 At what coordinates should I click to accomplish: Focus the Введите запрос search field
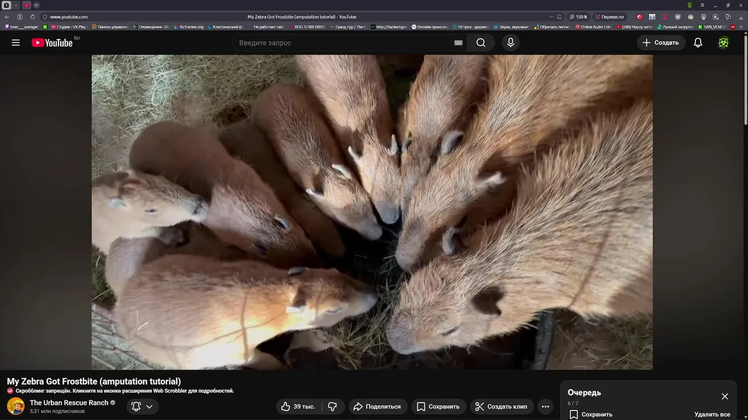(342, 43)
